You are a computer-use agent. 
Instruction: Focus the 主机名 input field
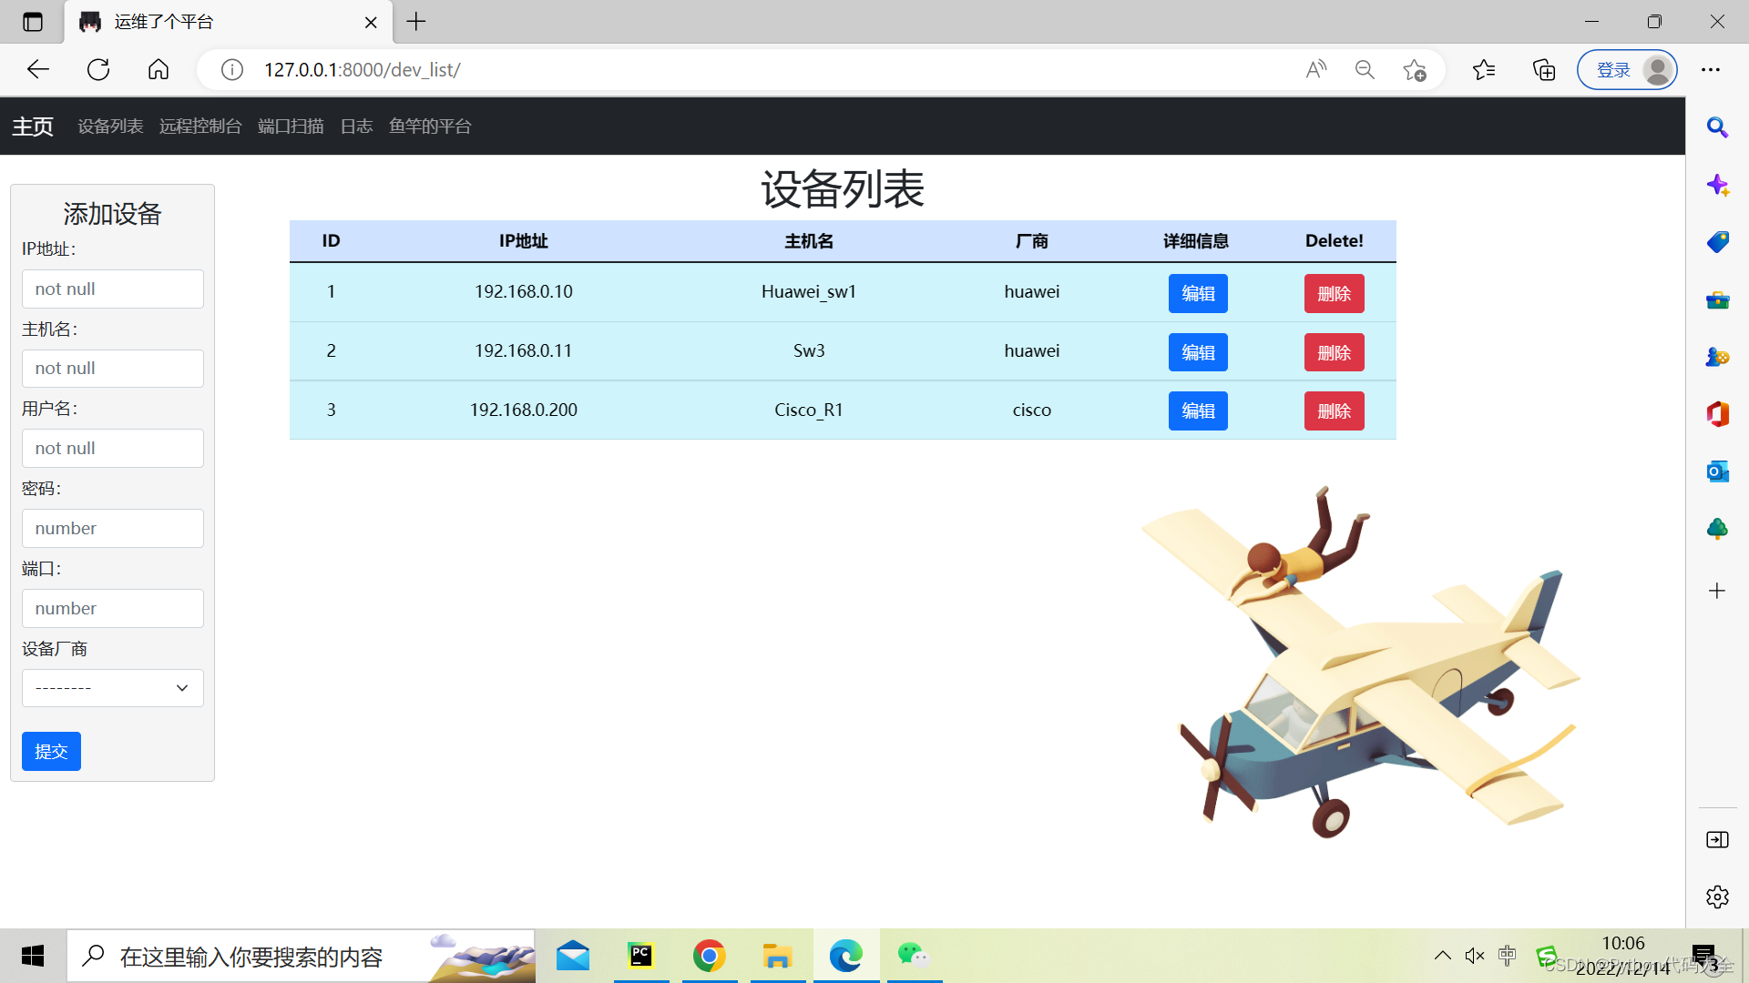coord(113,369)
